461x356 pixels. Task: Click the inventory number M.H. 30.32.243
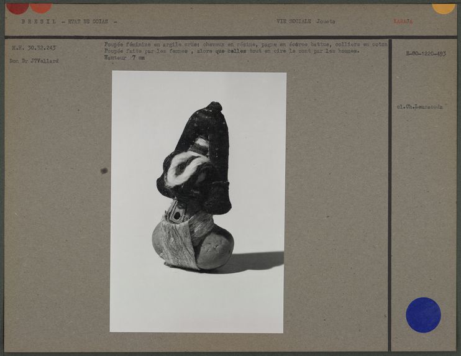(34, 48)
